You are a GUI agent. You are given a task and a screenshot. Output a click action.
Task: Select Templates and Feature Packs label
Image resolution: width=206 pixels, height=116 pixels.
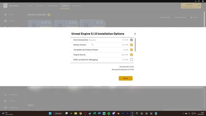pos(86,50)
